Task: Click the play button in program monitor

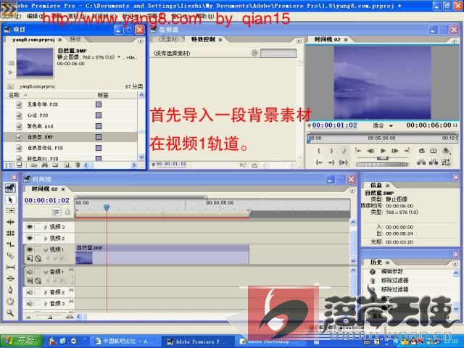Action: (x=383, y=151)
